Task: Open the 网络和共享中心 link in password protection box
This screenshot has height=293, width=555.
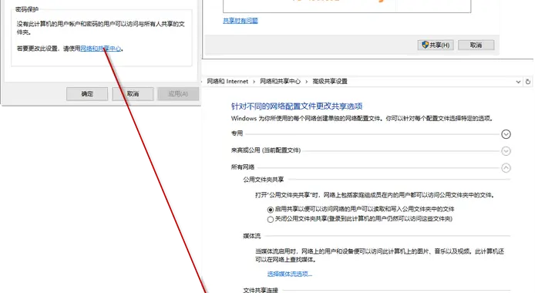Action: click(x=101, y=49)
